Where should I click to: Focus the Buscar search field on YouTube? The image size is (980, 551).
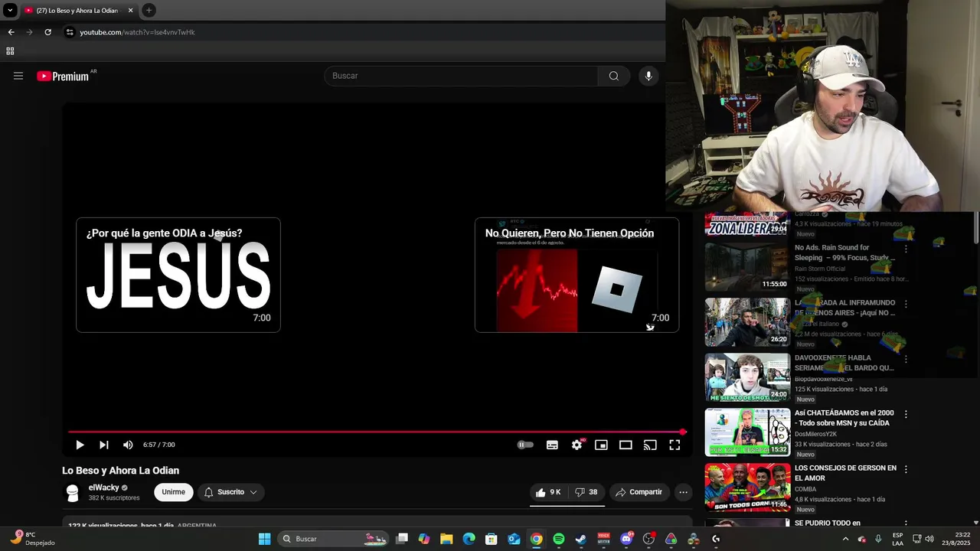[461, 76]
